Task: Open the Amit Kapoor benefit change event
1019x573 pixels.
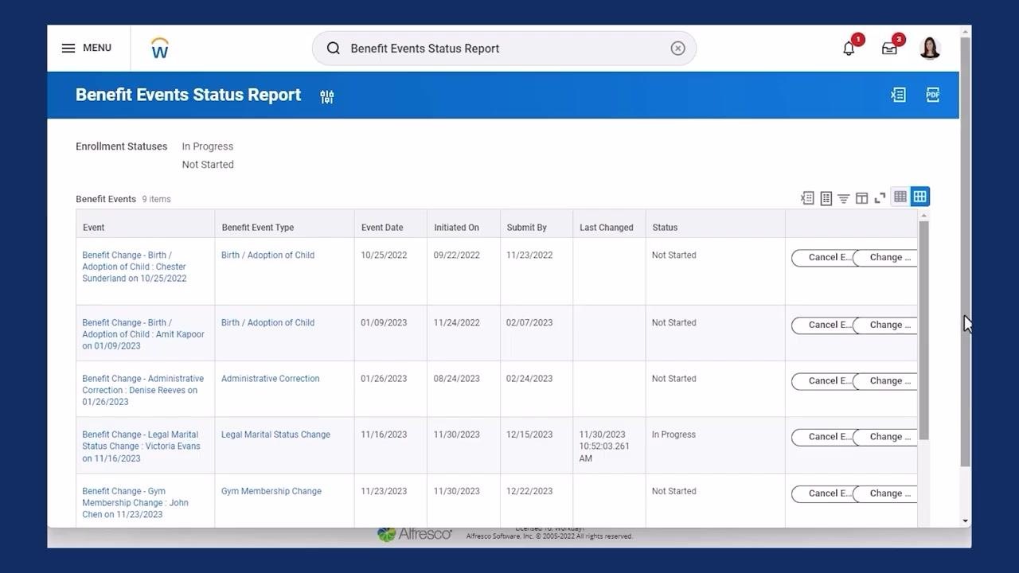Action: point(143,334)
